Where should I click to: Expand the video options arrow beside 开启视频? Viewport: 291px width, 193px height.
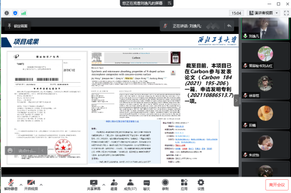tap(41, 185)
